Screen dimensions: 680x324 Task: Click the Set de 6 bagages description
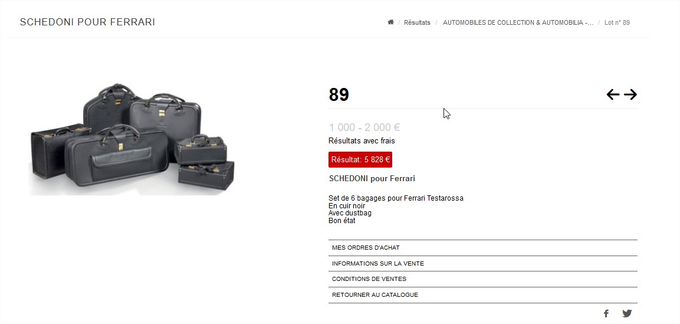396,198
